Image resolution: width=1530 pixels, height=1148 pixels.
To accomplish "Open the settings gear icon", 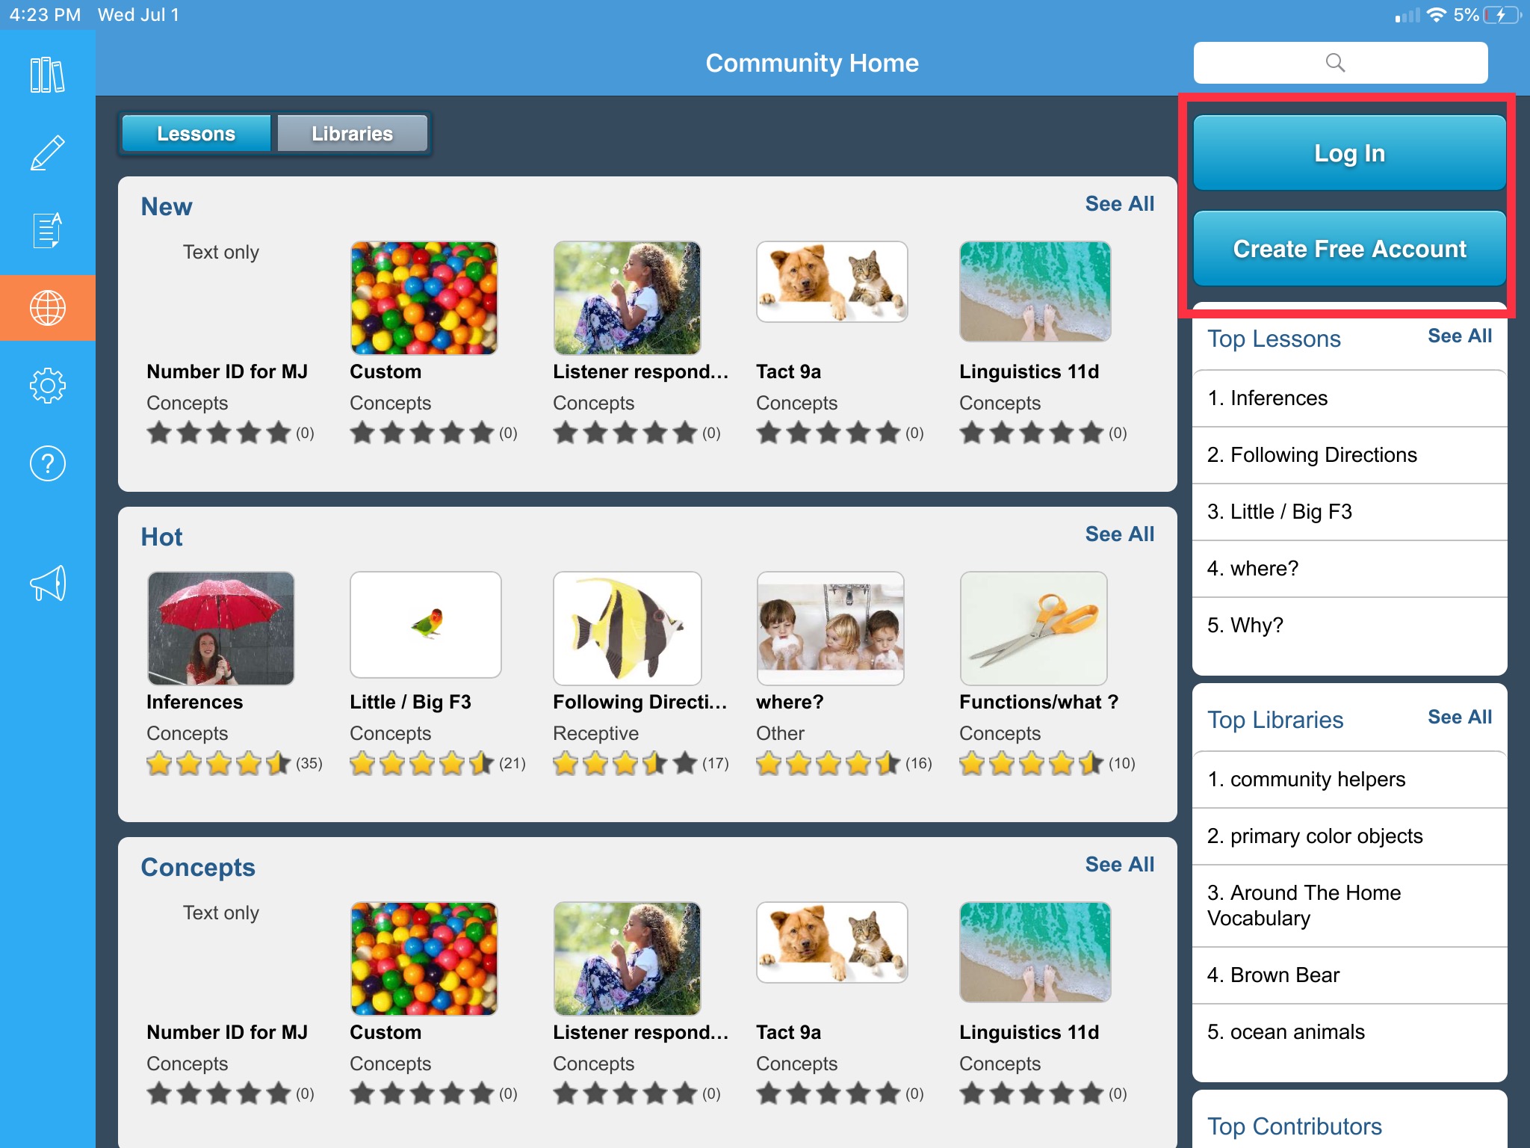I will pos(47,386).
